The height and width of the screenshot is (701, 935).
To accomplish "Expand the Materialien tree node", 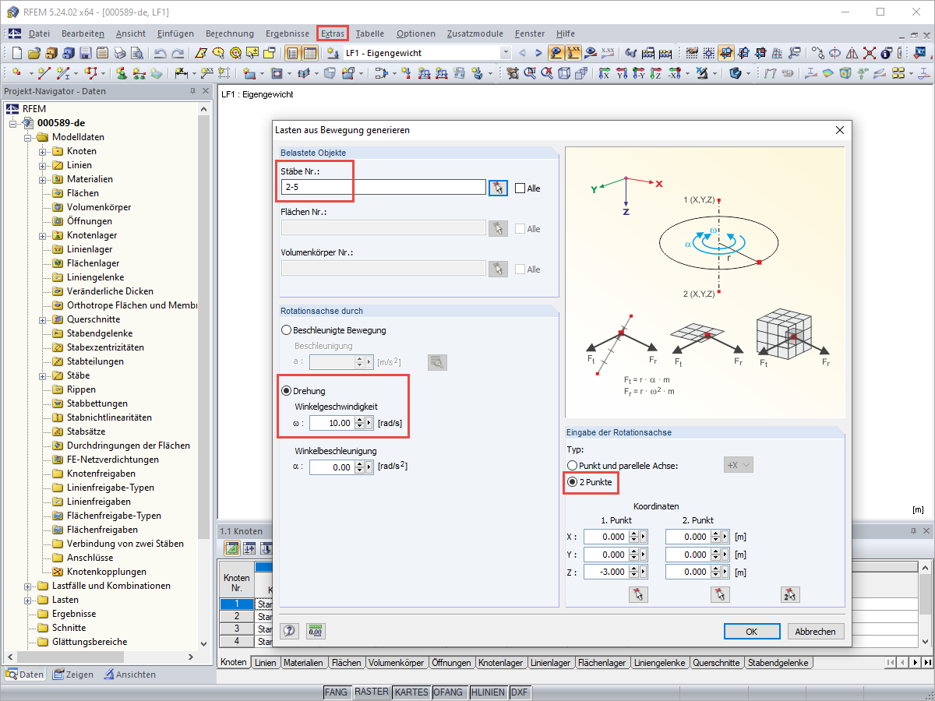I will click(x=43, y=179).
